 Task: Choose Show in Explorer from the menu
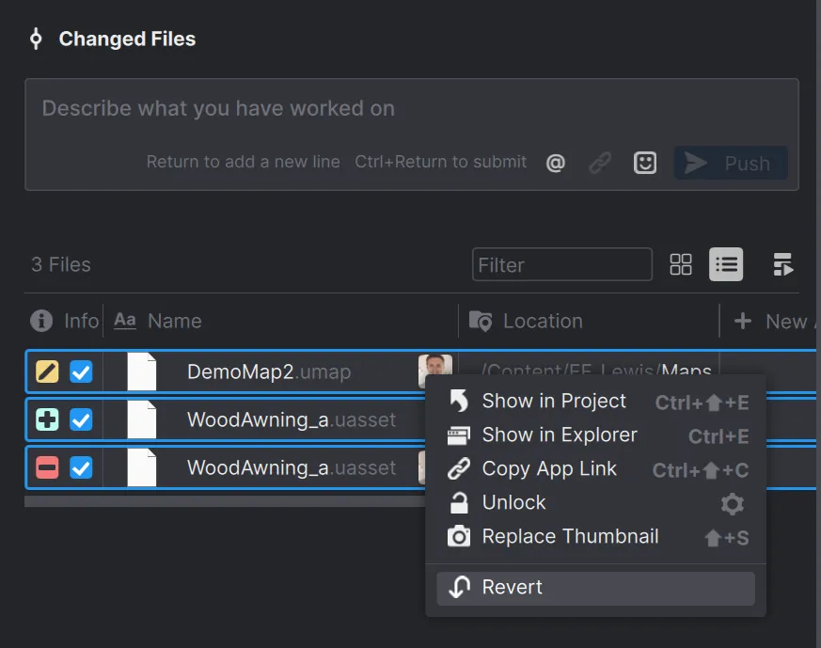click(559, 435)
